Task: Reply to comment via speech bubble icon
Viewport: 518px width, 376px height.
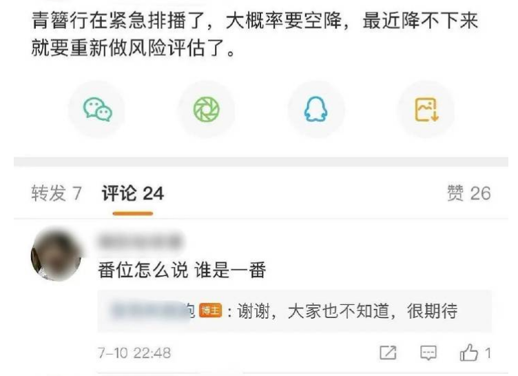Action: [428, 353]
